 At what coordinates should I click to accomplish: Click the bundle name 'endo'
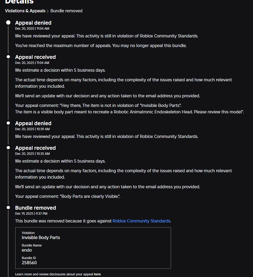(27, 250)
